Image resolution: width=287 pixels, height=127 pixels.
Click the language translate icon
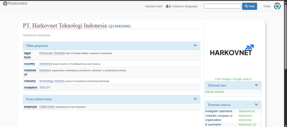pyautogui.click(x=168, y=6)
